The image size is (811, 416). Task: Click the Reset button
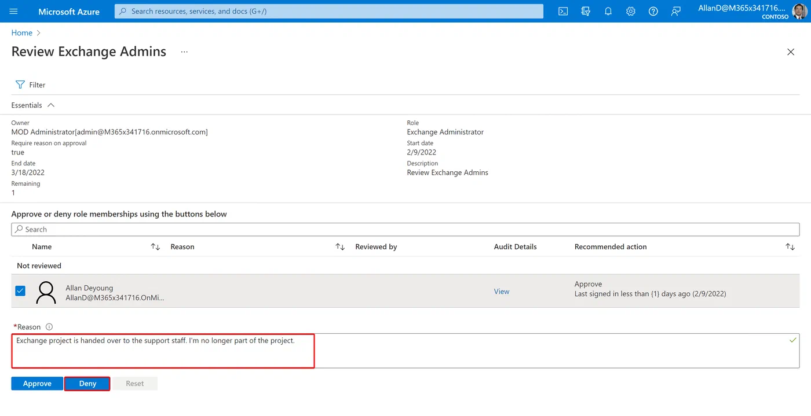[x=135, y=384]
